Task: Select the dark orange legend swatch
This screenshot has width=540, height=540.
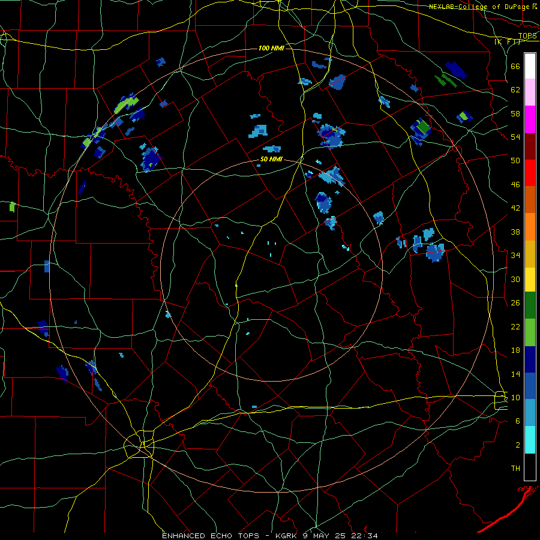Action: [530, 200]
